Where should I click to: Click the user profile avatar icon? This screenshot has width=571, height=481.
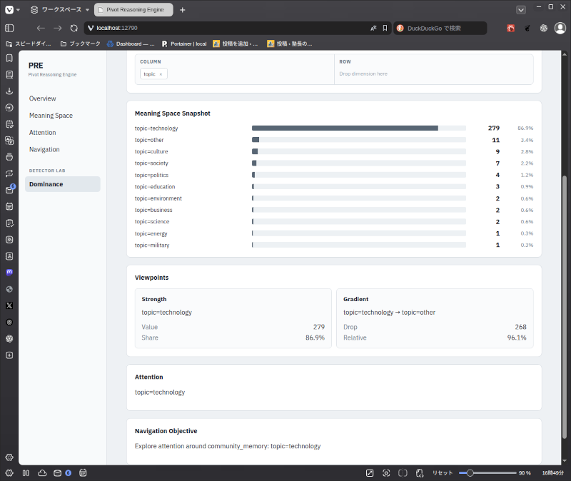(560, 28)
